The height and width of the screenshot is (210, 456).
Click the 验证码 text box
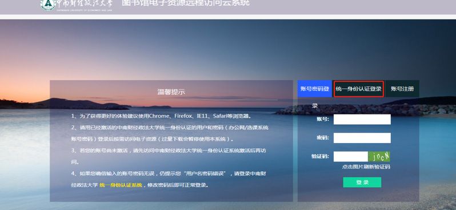click(351, 157)
